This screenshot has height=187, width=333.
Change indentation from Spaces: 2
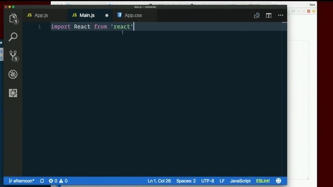tap(186, 181)
